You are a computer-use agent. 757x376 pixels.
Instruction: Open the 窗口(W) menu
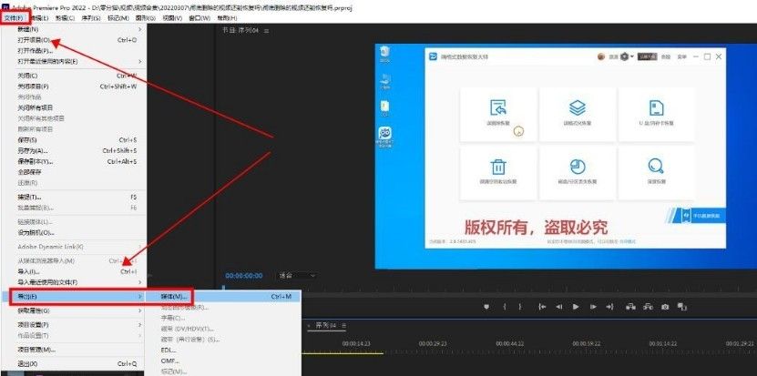(199, 18)
